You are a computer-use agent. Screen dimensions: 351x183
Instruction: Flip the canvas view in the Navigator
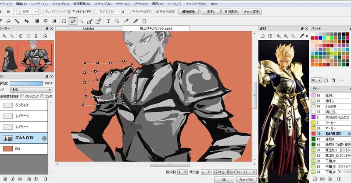coord(45,36)
